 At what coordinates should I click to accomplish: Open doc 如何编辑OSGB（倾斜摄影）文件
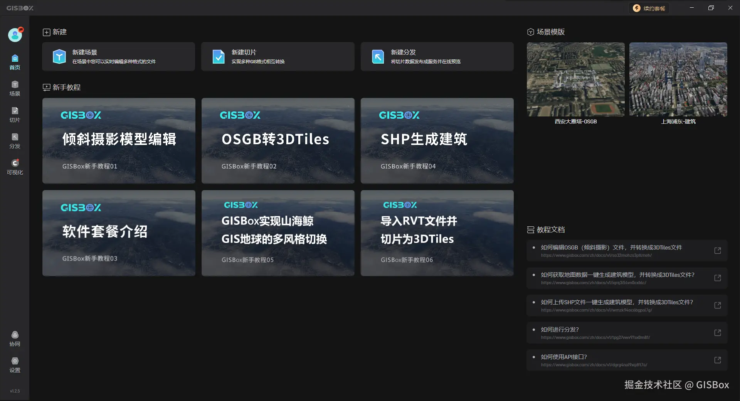(627, 251)
